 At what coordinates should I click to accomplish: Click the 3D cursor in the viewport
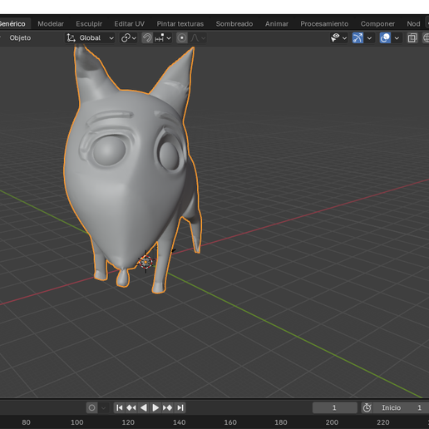click(x=145, y=262)
